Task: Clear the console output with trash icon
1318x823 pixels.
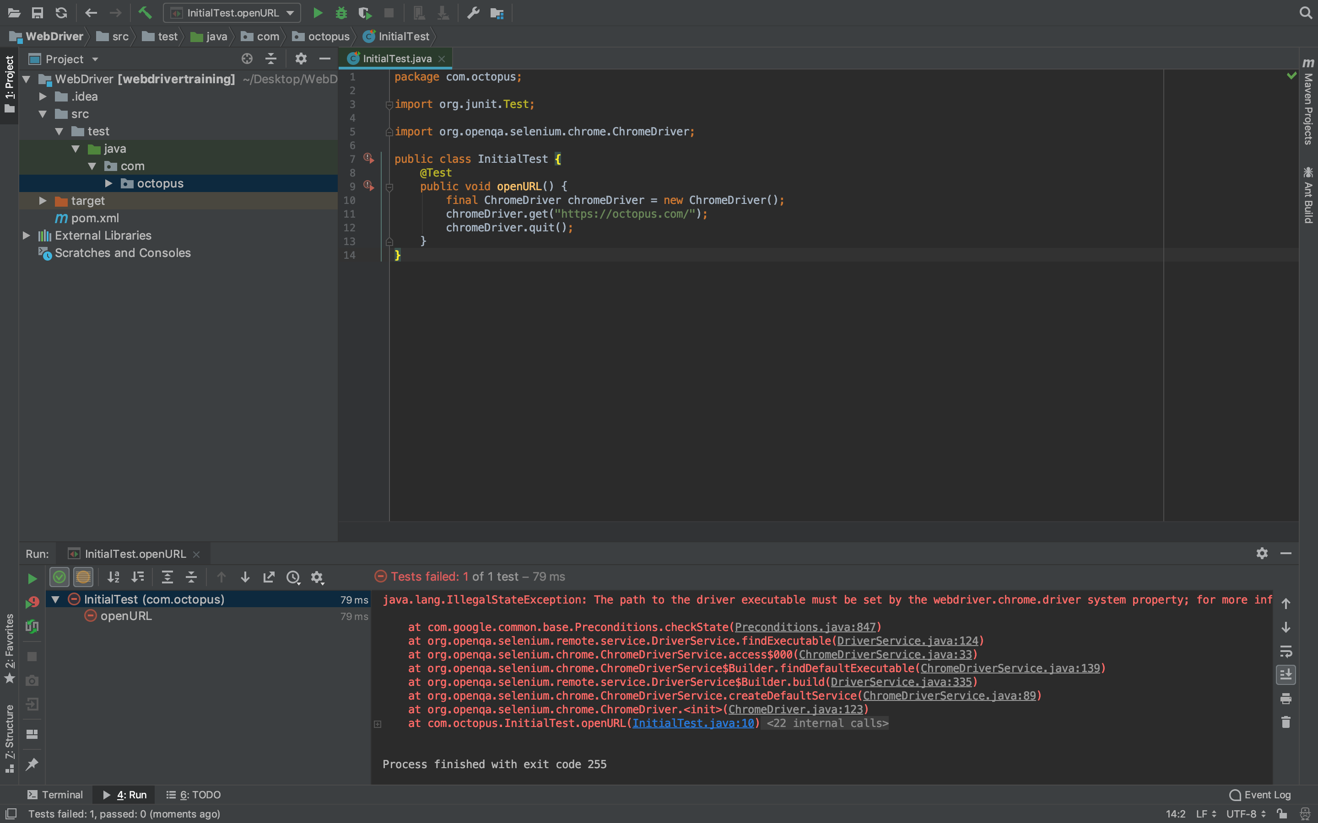Action: (1286, 722)
